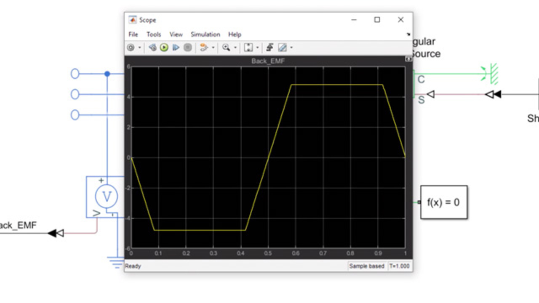Expand the measurements dropdown arrow
The width and height of the screenshot is (539, 303).
291,48
